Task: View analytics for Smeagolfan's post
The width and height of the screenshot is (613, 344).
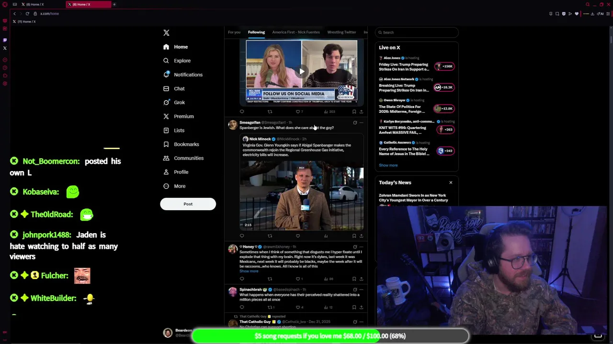Action: pos(326,236)
